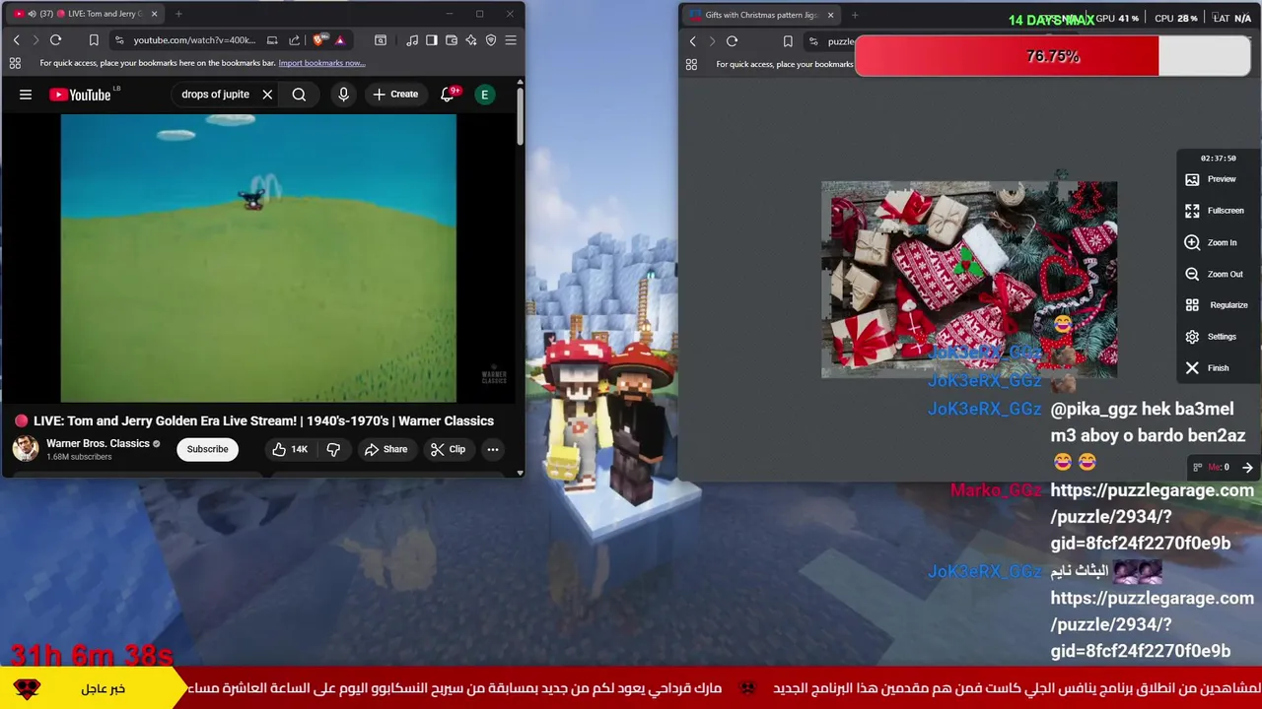1262x709 pixels.
Task: Clear the 'drops of jupite' search text
Action: click(x=267, y=95)
